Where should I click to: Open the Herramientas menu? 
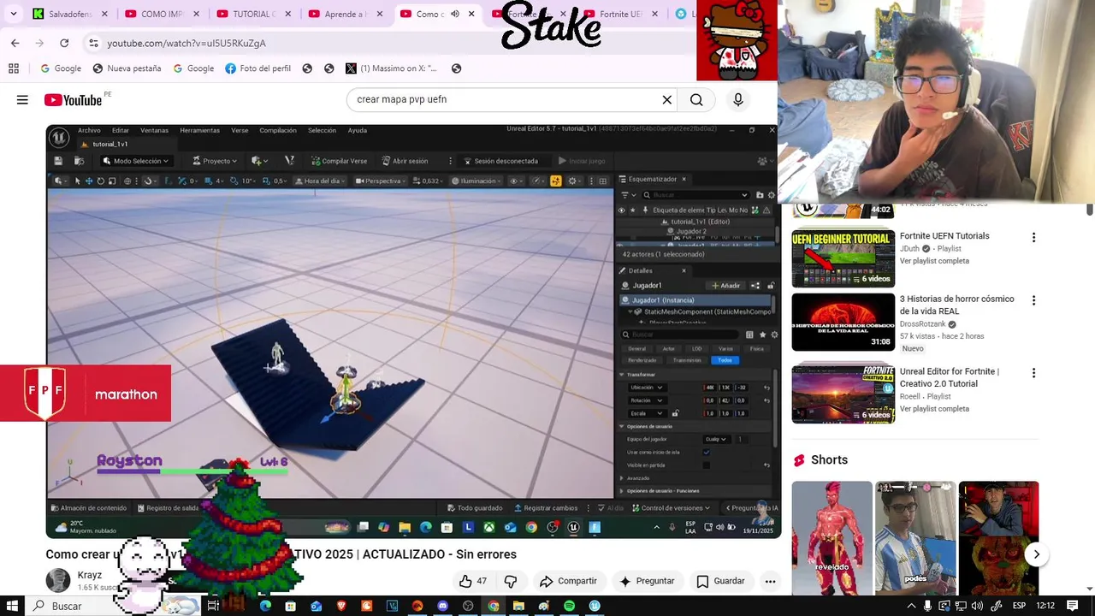coord(199,130)
